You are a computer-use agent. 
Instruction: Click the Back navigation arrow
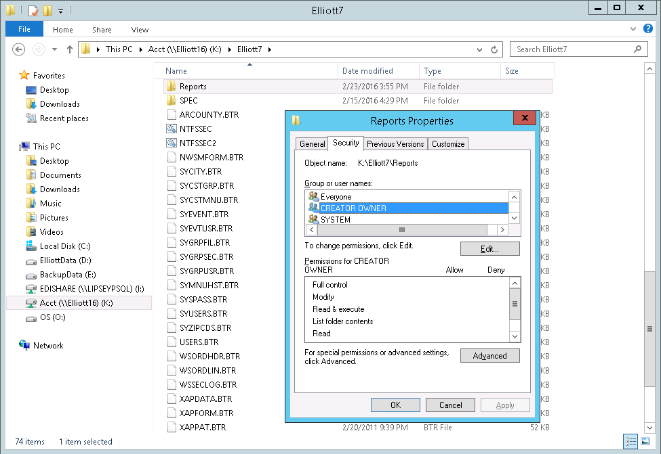[19, 49]
